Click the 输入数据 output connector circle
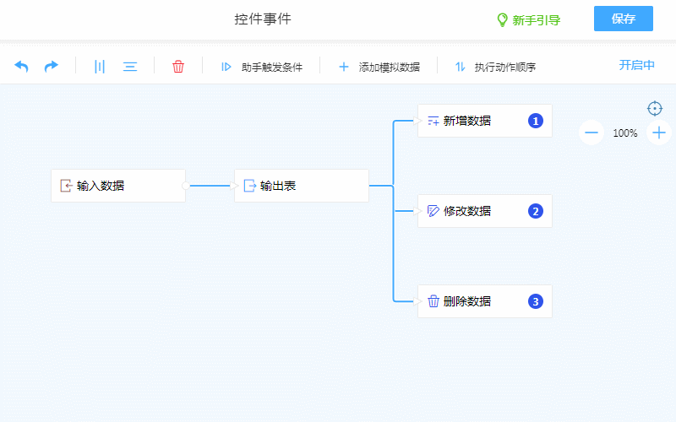 click(x=185, y=186)
